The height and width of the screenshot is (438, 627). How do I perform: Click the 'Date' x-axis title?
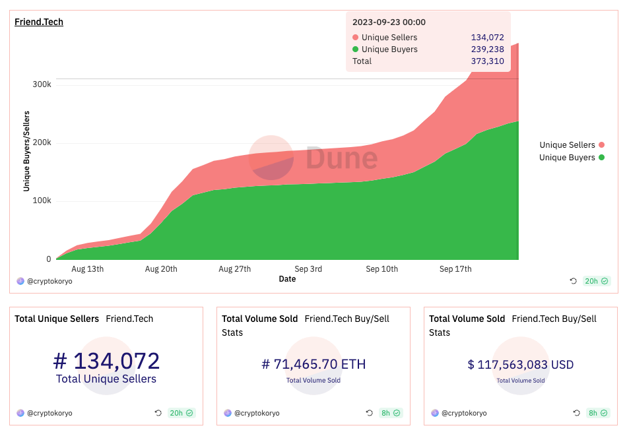(x=288, y=279)
